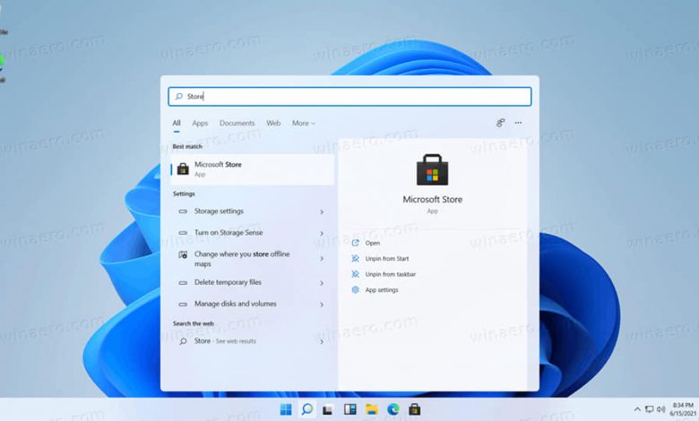This screenshot has width=699, height=421.
Task: Click the large Microsoft Store preview icon
Action: click(x=433, y=169)
